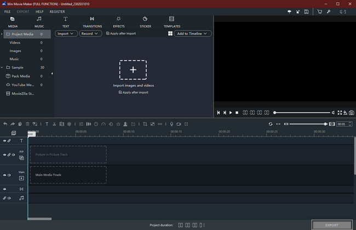The image size is (356, 230).
Task: Switch to the TEMPLATES tab
Action: [x=172, y=22]
